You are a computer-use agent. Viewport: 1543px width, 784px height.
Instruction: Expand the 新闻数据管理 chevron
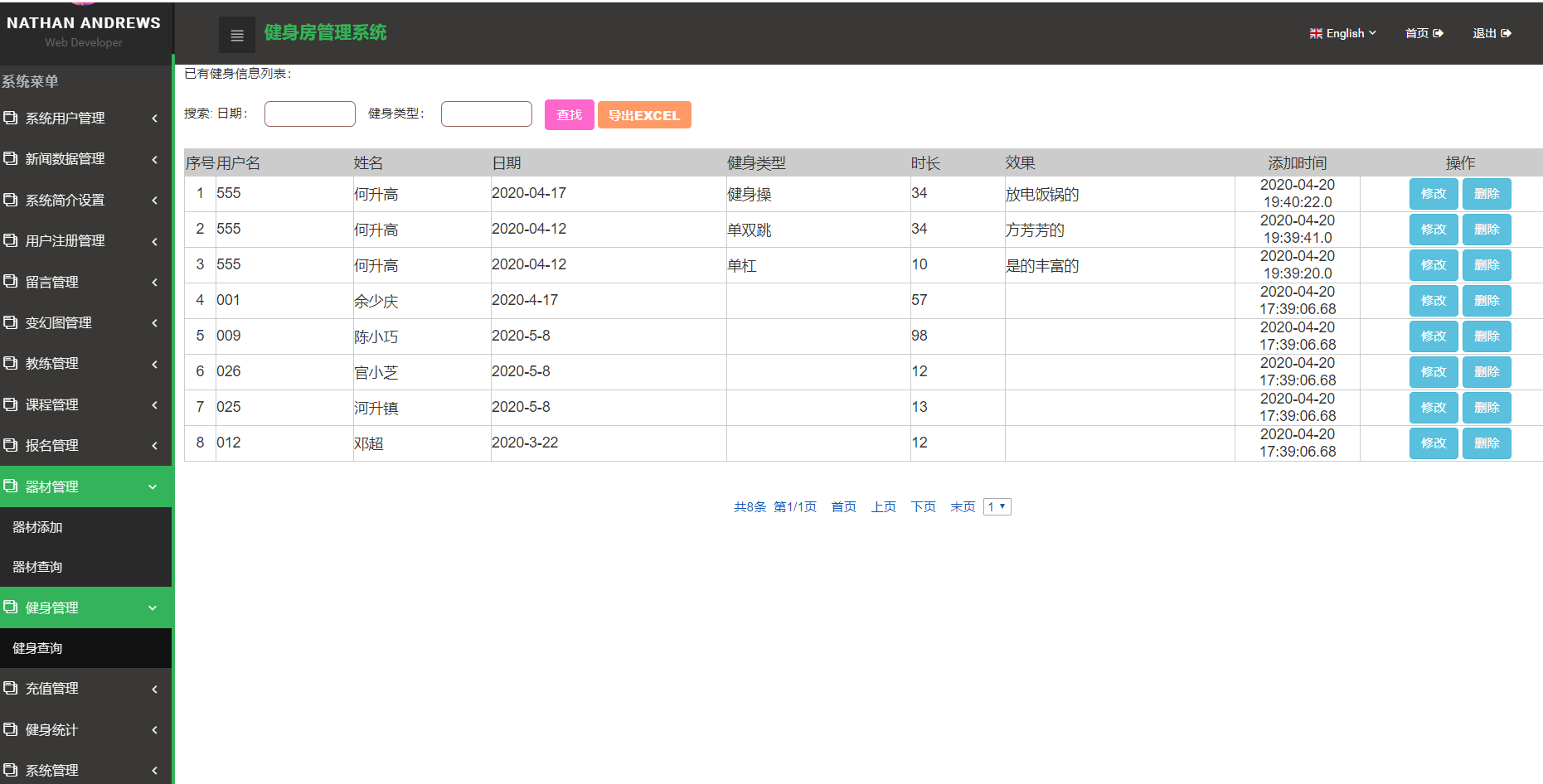(154, 159)
